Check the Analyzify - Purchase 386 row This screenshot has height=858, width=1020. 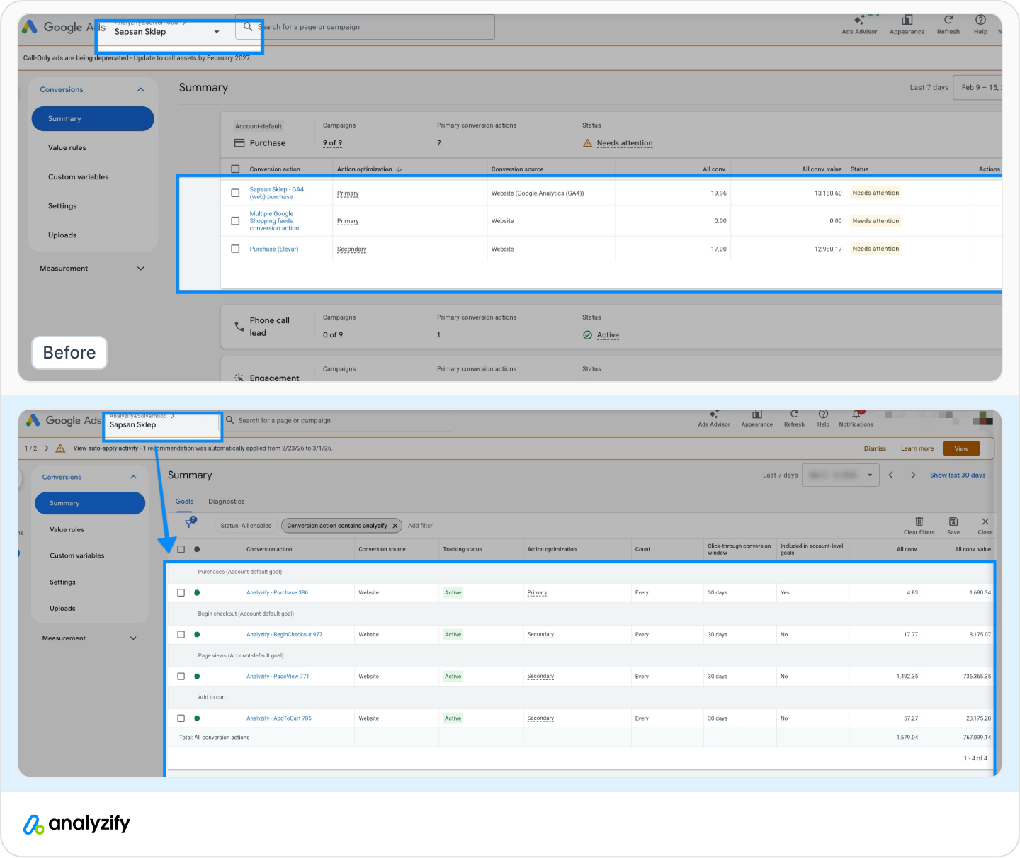coord(181,592)
